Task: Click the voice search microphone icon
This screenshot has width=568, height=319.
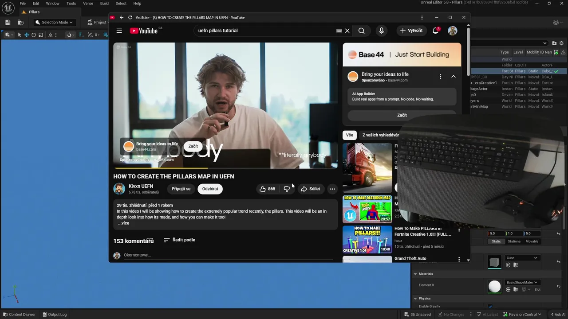Action: 381,31
